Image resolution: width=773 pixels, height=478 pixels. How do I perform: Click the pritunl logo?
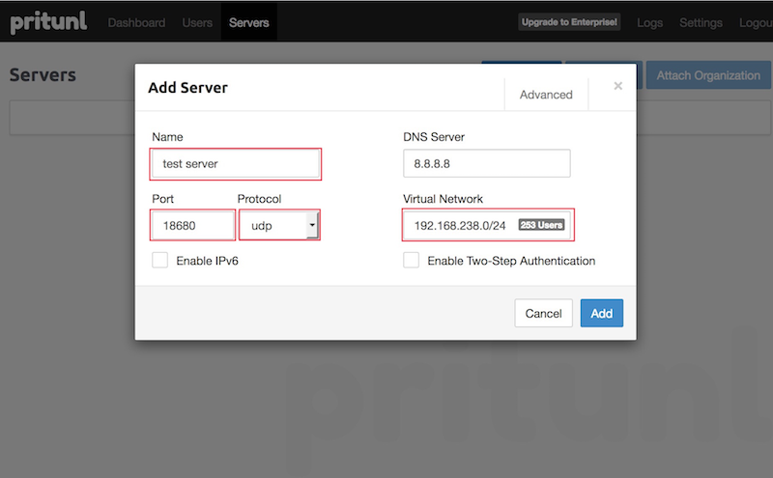(x=50, y=22)
